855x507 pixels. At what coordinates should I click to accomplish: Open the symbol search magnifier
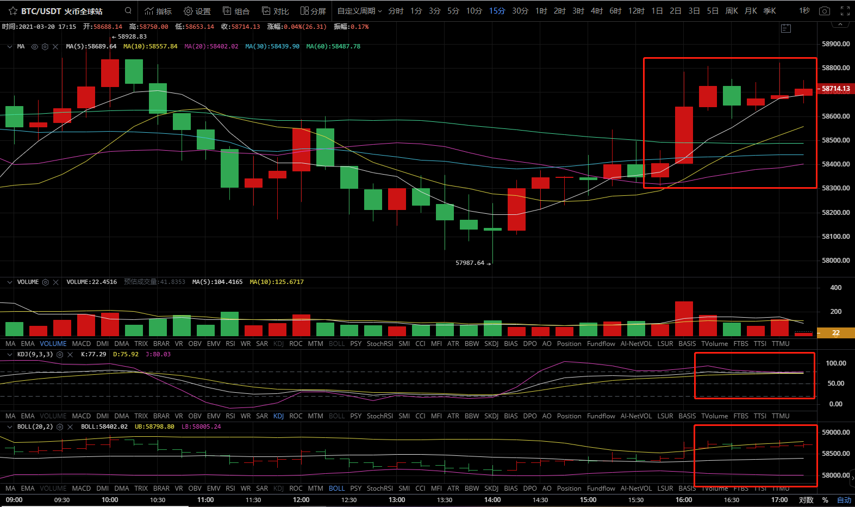tap(128, 10)
